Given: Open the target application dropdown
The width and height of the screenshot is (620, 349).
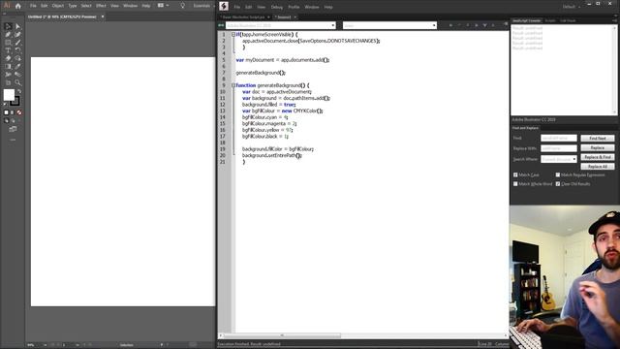Looking at the screenshot, I should click(x=281, y=25).
